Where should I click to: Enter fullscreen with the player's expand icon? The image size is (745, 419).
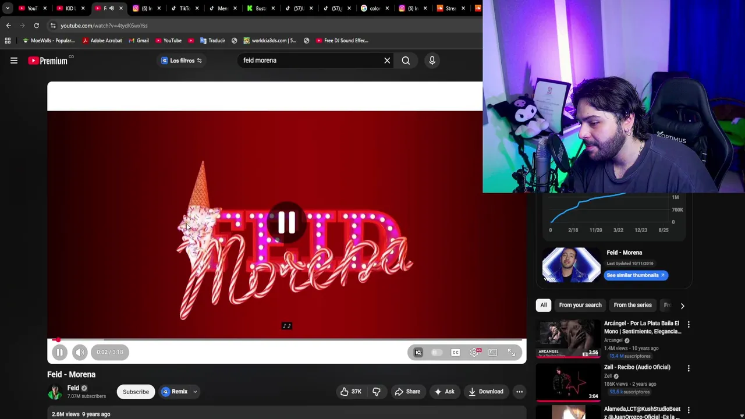[512, 352]
